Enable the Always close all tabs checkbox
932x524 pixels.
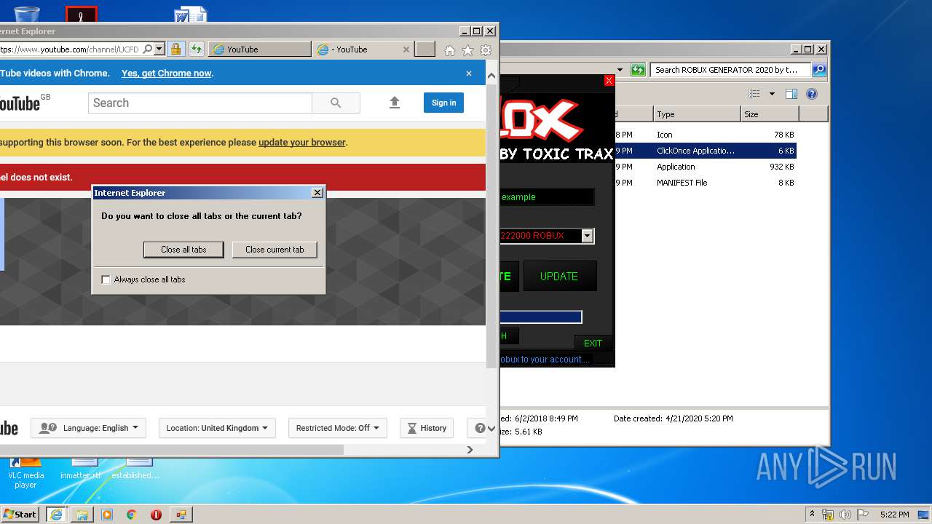[106, 279]
